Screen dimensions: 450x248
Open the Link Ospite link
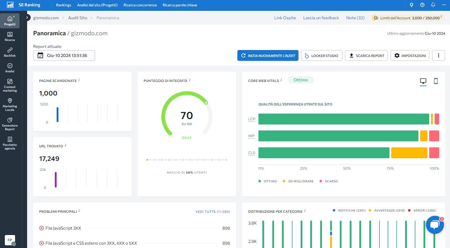coord(285,18)
